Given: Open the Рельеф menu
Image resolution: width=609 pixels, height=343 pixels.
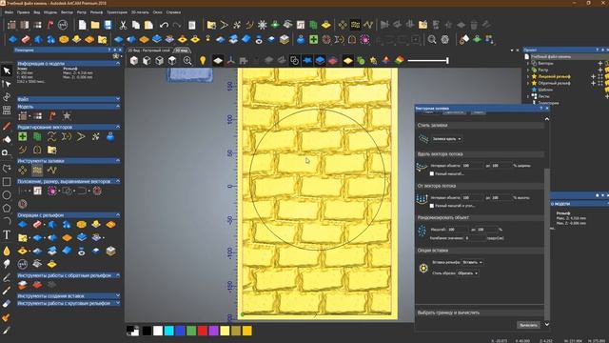Looking at the screenshot, I should [96, 12].
